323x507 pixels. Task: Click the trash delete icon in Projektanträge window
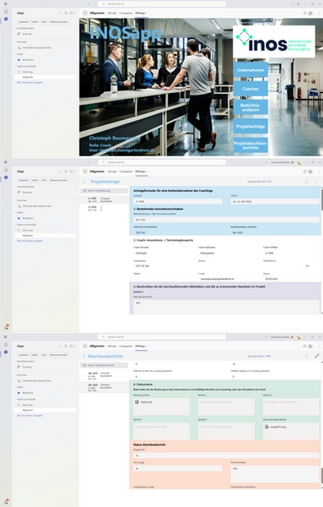[306, 182]
